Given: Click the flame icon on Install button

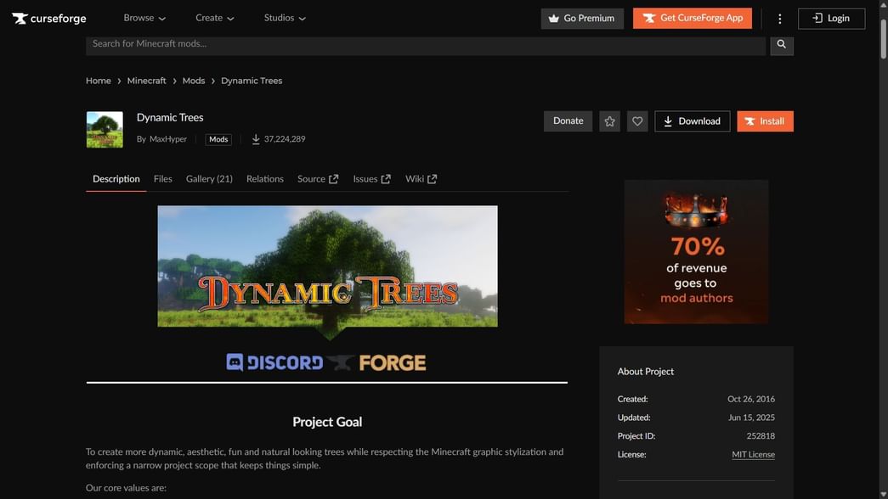Looking at the screenshot, I should pyautogui.click(x=751, y=121).
